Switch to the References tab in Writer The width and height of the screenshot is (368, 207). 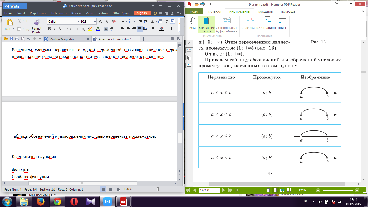[59, 13]
